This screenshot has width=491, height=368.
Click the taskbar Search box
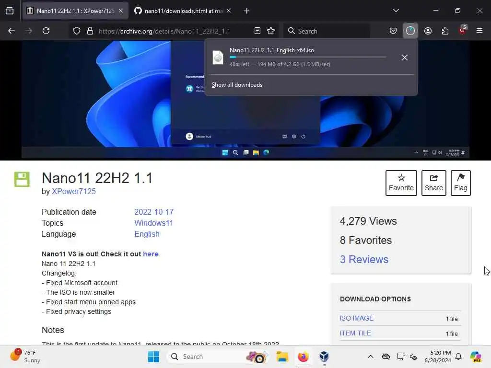click(218, 356)
